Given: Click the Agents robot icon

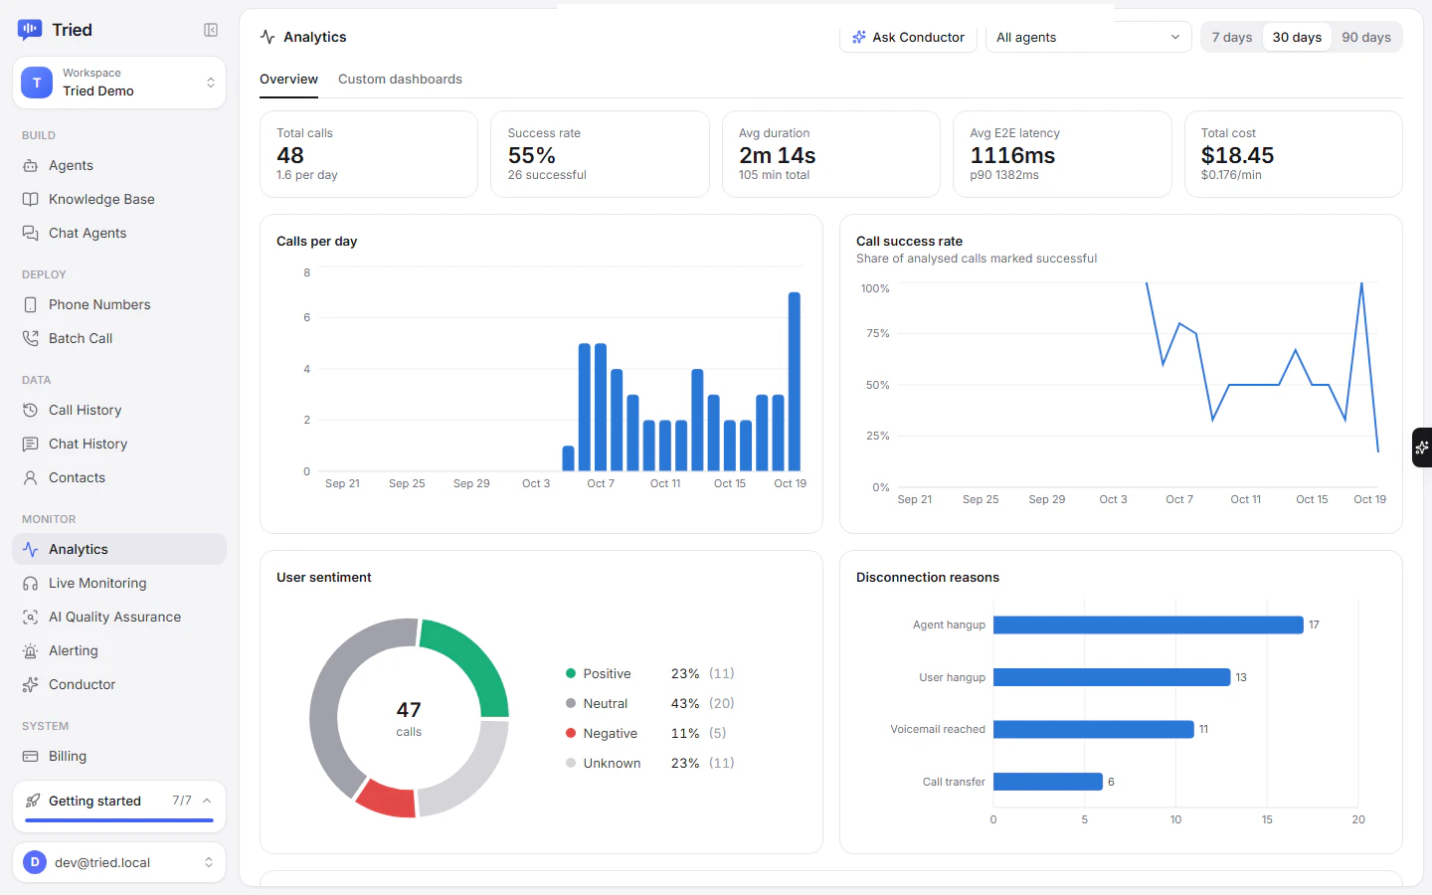Looking at the screenshot, I should coord(31,165).
